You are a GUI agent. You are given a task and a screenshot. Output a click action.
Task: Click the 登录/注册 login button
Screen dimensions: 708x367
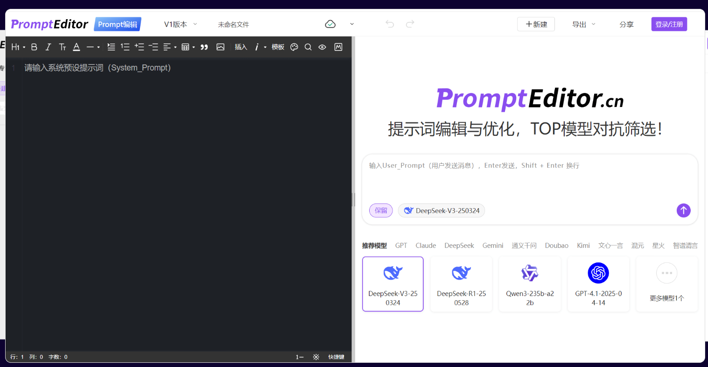669,24
